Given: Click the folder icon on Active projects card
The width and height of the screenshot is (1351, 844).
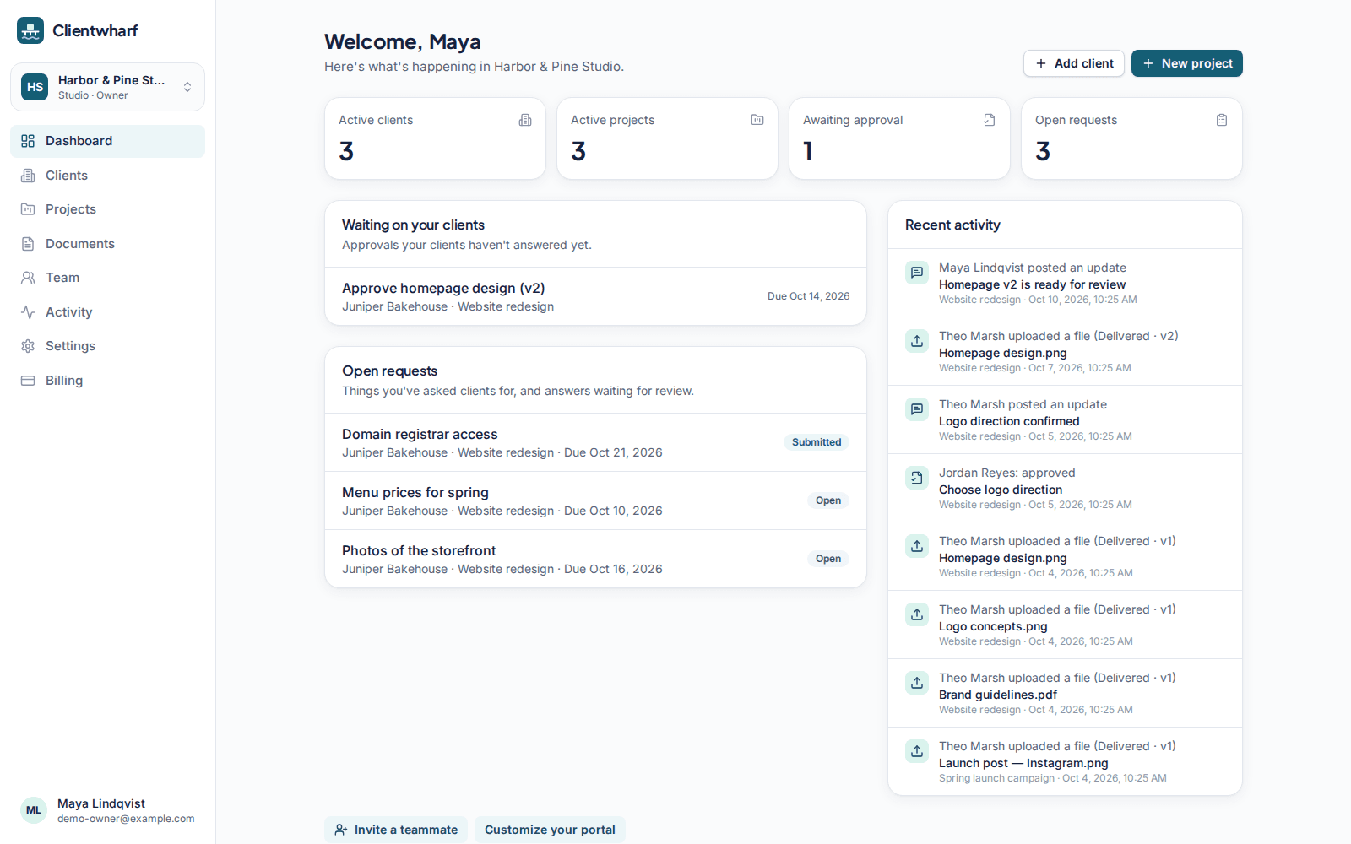Looking at the screenshot, I should [757, 120].
